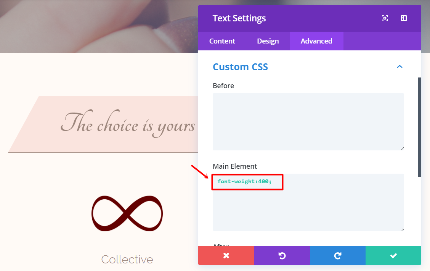Expand the Text Settings modal to fullscreen
This screenshot has height=271, width=430.
pyautogui.click(x=385, y=18)
